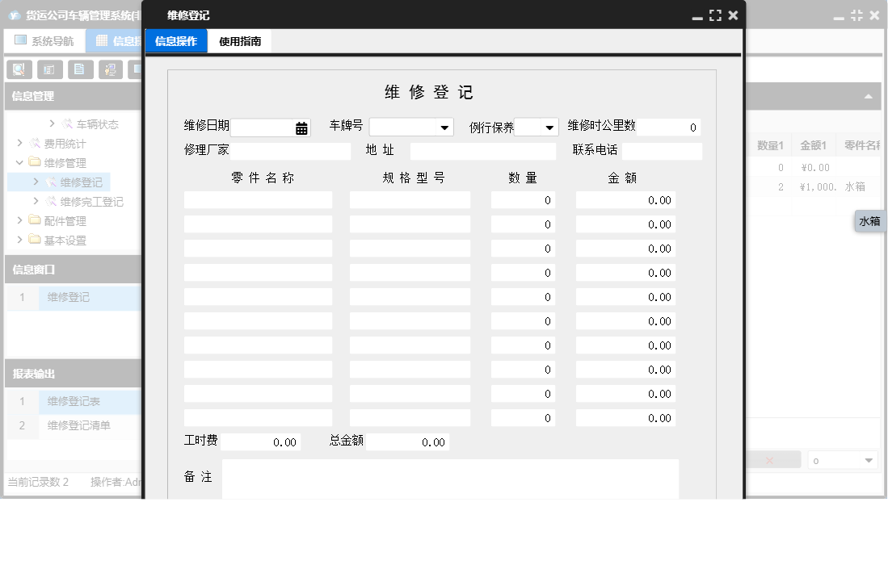The height and width of the screenshot is (569, 888).
Task: Select the search magnifier toolbar icon
Action: pyautogui.click(x=19, y=69)
